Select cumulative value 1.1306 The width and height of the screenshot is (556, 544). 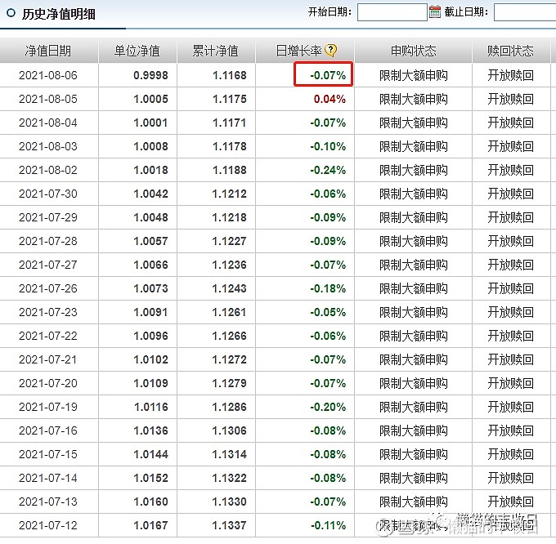tap(230, 430)
